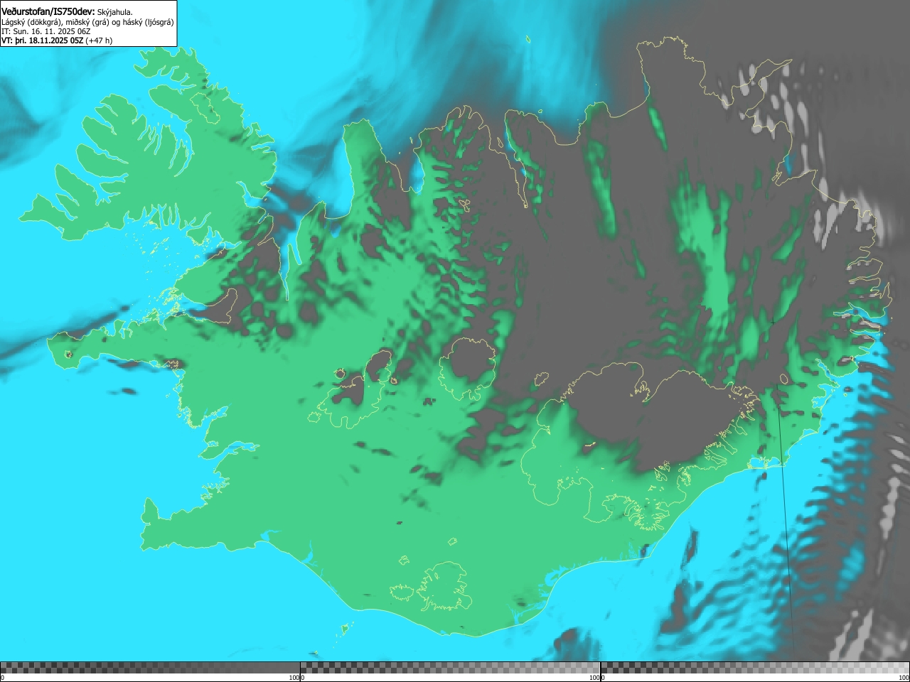Click the "VT: þri. 18.11.2025 05Z" valid time
The width and height of the screenshot is (910, 682).
pyautogui.click(x=43, y=40)
